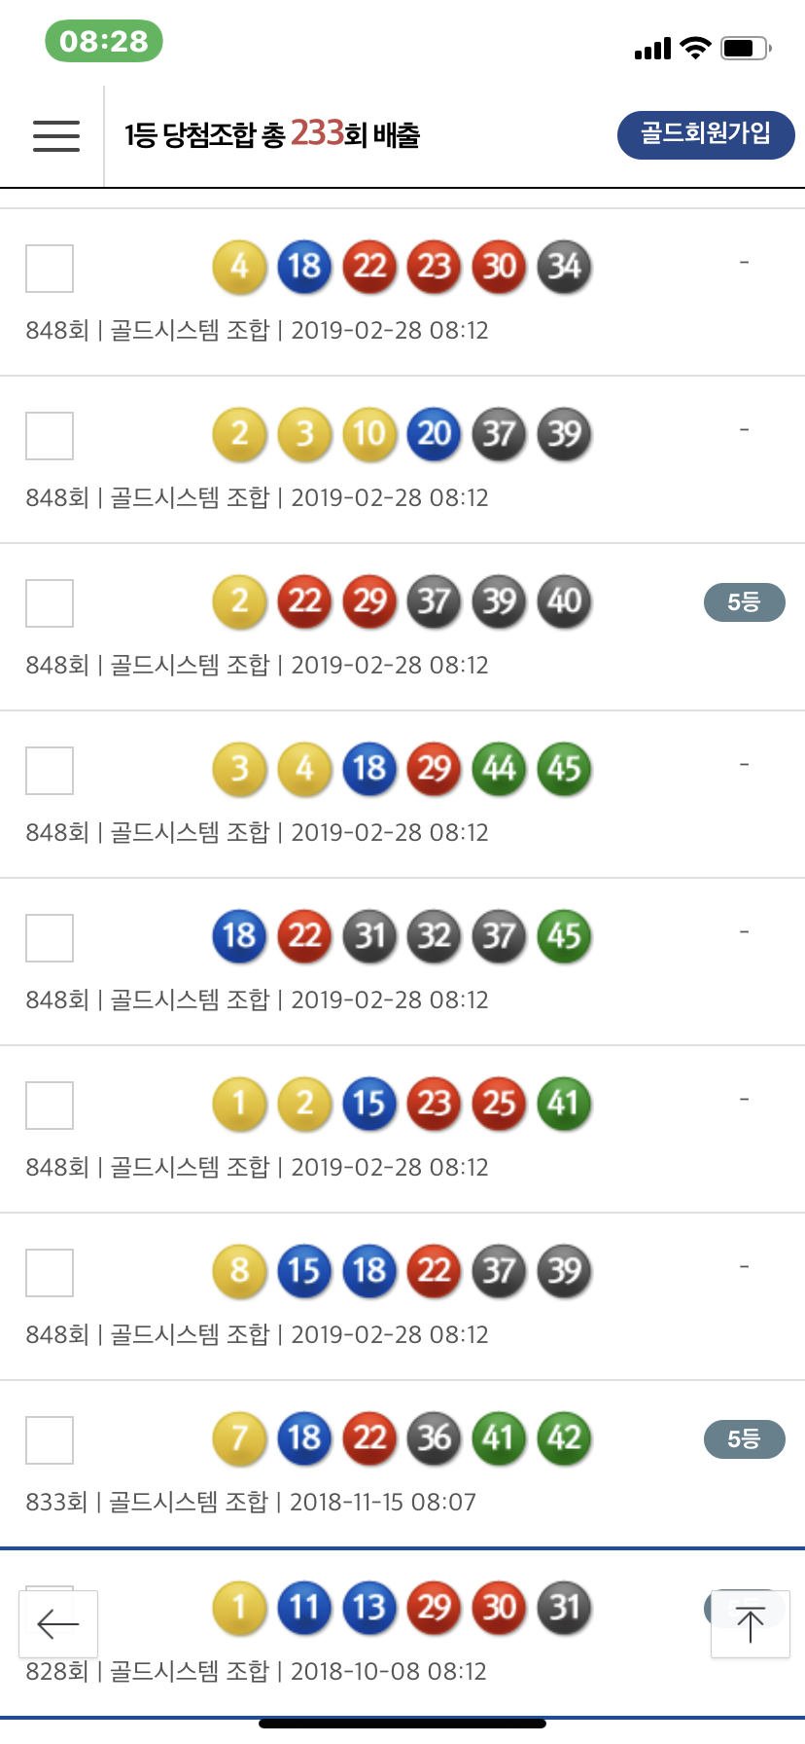Tap yellow ball 8 in 8-15-18-22-37-39 row

click(240, 1270)
